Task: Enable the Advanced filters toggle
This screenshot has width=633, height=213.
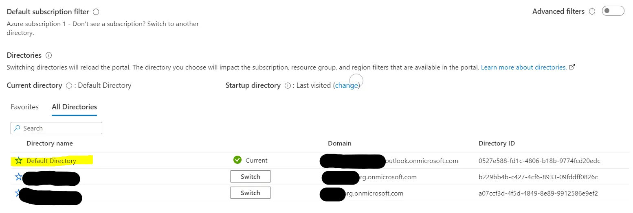Action: [613, 11]
